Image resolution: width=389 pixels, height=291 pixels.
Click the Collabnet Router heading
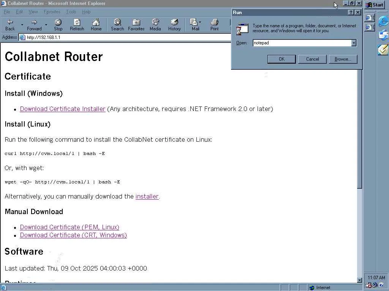click(54, 57)
